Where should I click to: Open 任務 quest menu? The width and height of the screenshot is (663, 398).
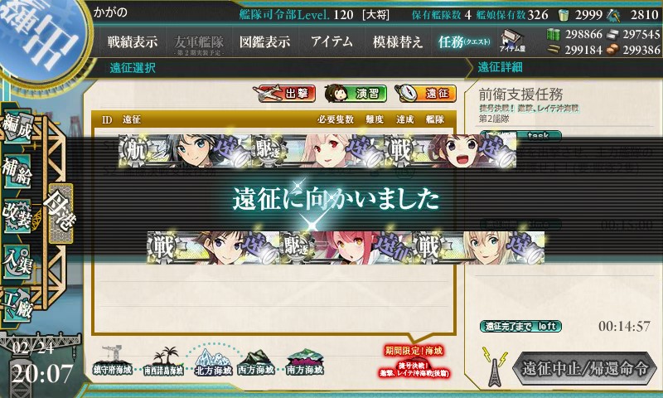[x=464, y=41]
